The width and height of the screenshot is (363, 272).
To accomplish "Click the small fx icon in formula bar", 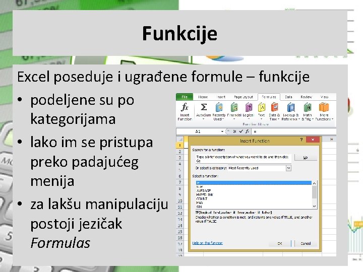I will click(247, 131).
